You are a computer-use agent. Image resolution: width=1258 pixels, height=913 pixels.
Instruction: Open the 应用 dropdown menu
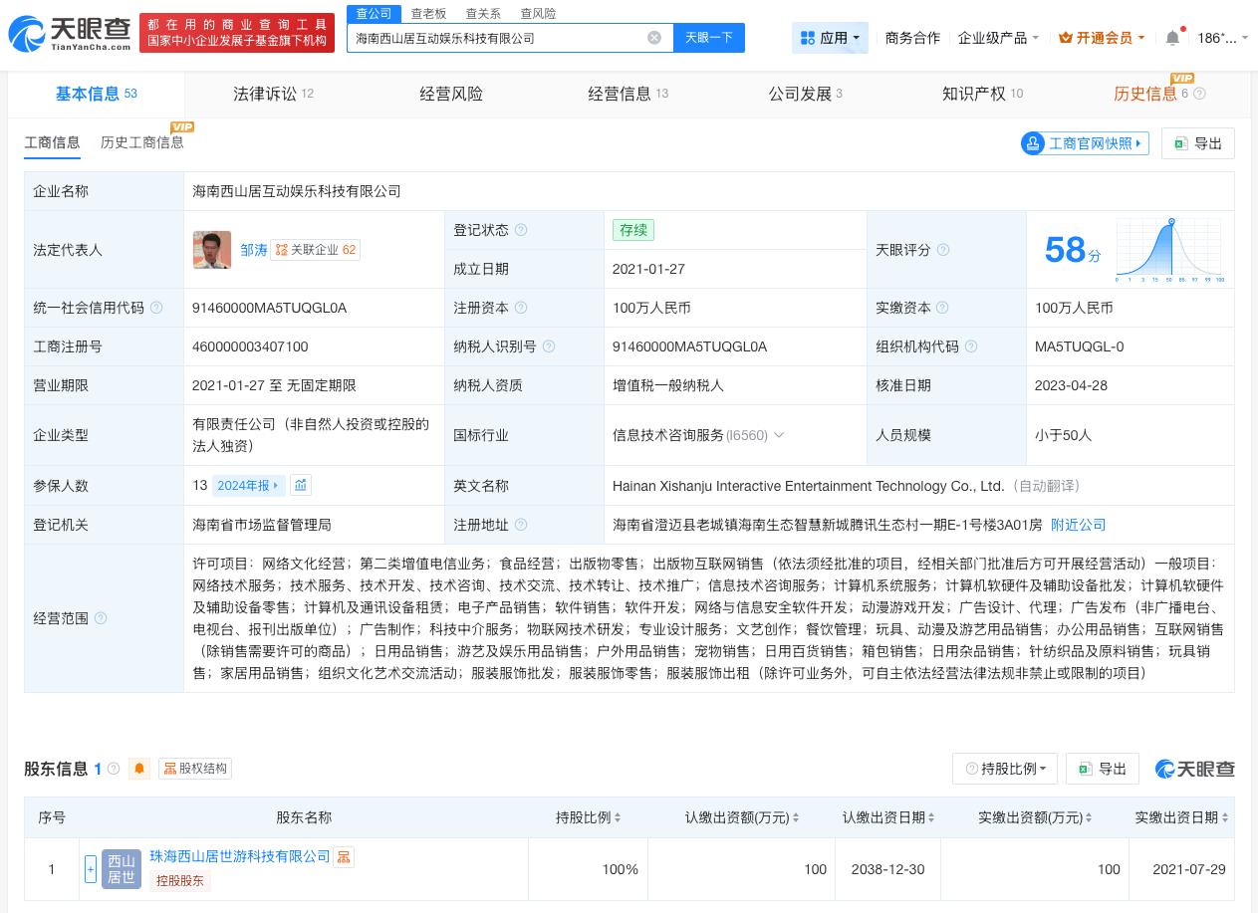[x=830, y=37]
